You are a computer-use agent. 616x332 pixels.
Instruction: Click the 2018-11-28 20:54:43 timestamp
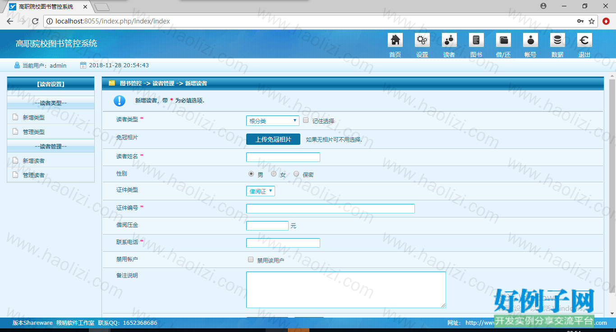coord(119,65)
